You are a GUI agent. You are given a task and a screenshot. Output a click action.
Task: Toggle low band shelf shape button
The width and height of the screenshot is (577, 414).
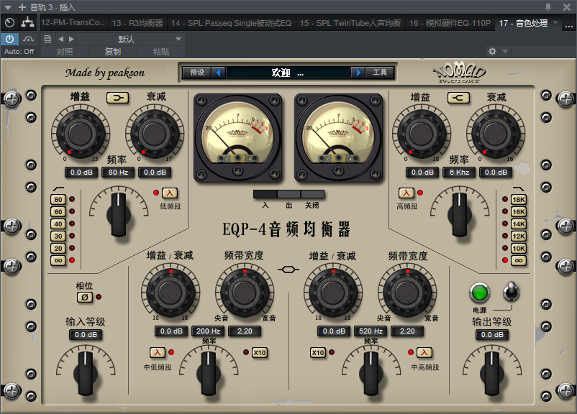click(x=118, y=98)
